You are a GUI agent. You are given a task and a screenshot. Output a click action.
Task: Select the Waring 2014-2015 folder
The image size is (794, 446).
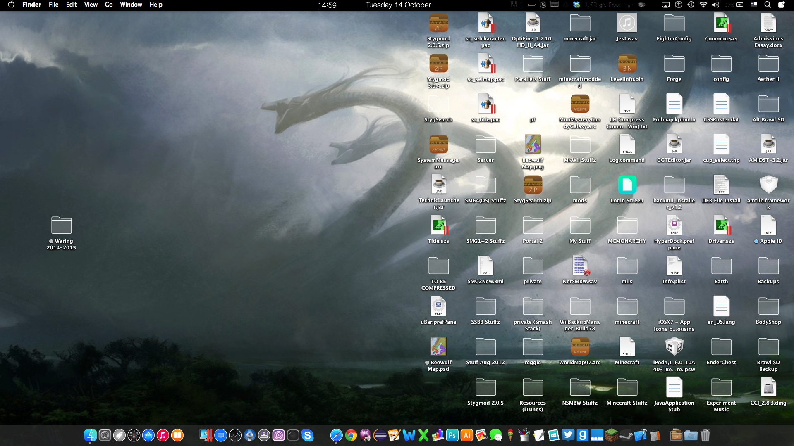(61, 225)
